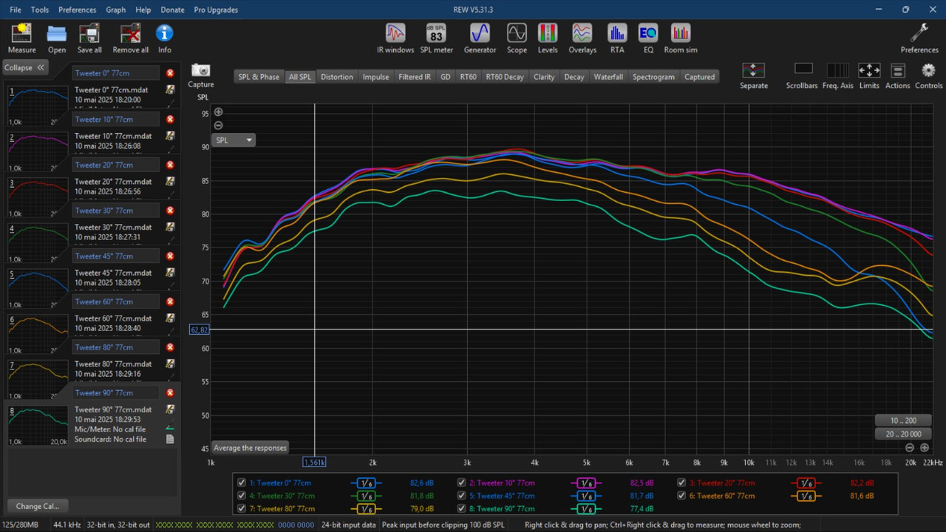The width and height of the screenshot is (946, 532).
Task: Remove all measurements
Action: coord(130,38)
